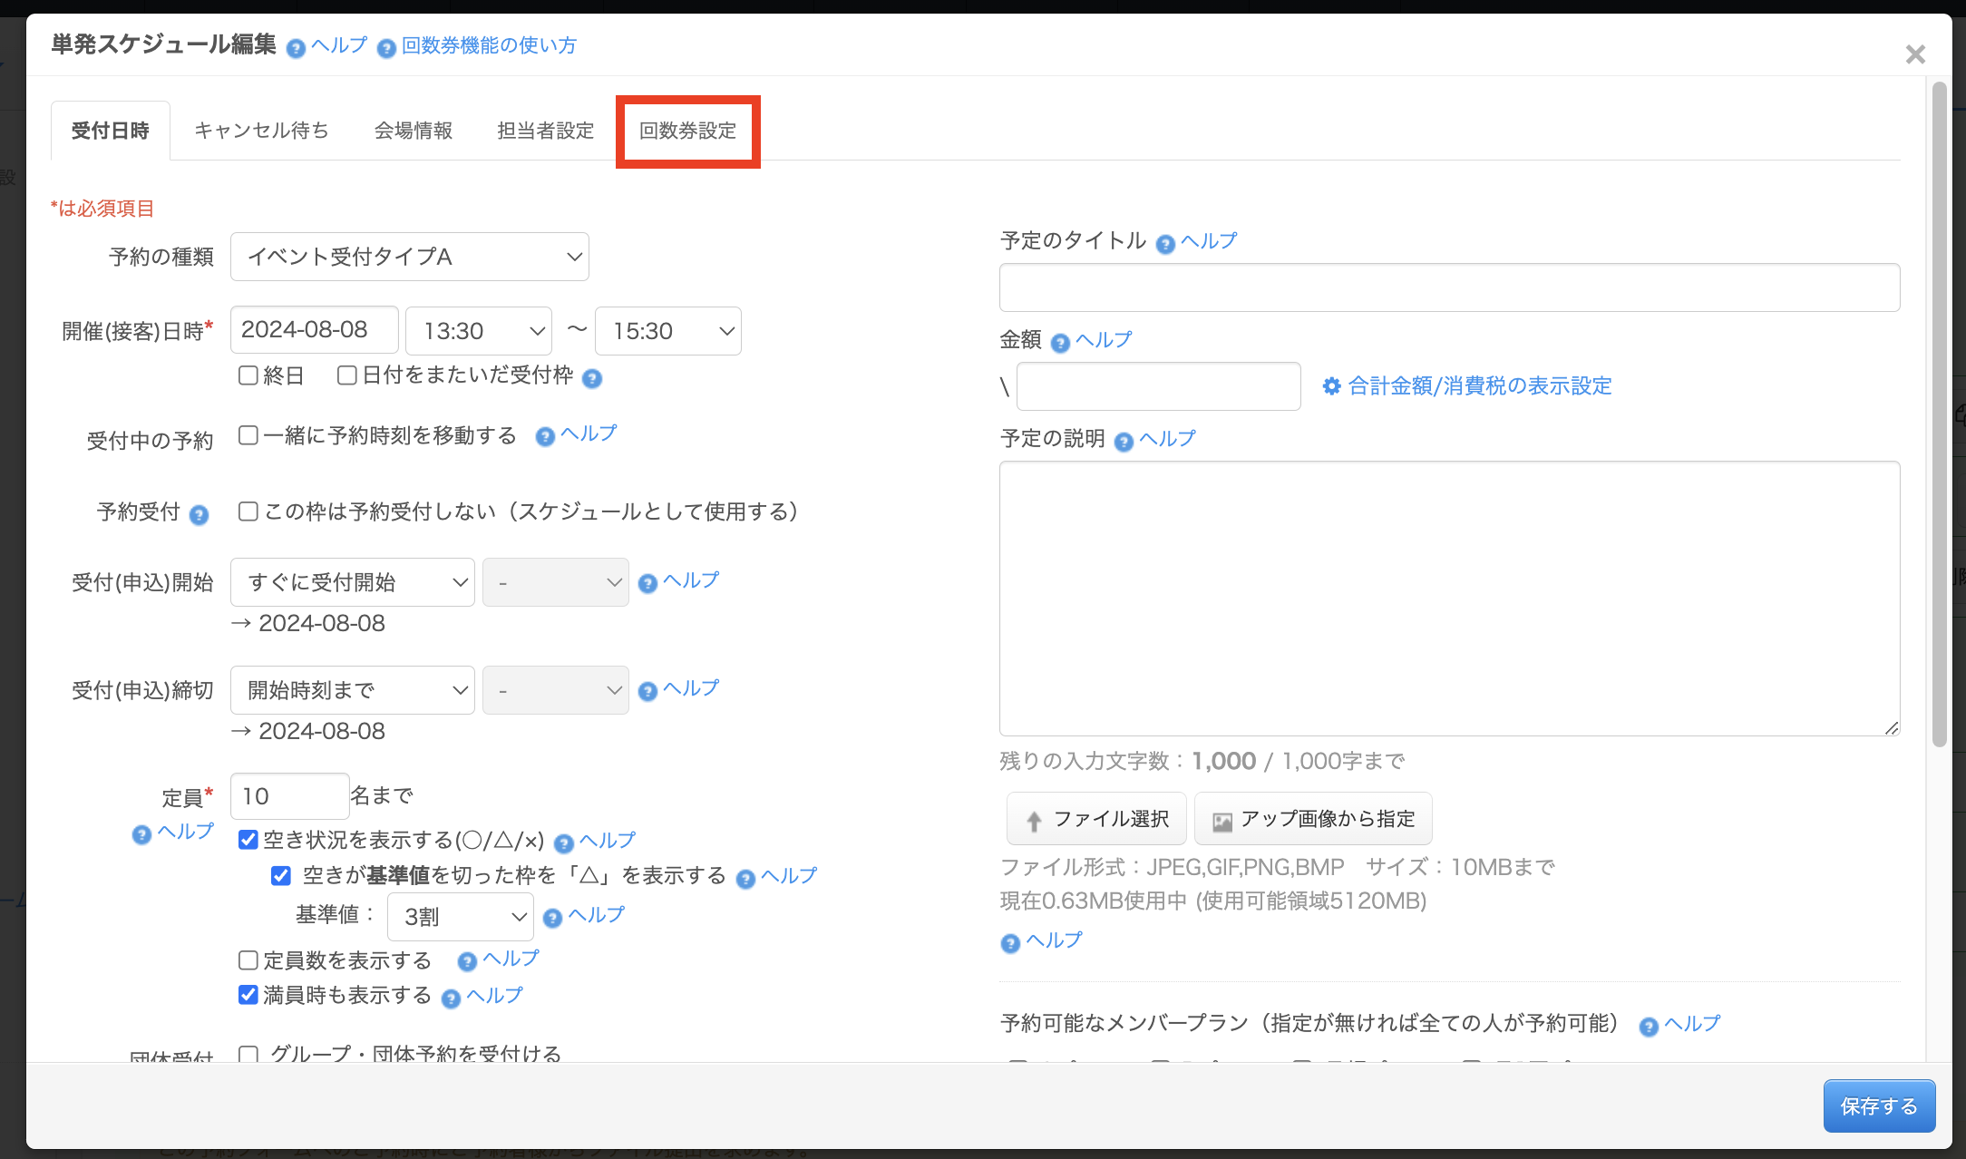Click help icon beside 予定のタイトル

(1165, 244)
